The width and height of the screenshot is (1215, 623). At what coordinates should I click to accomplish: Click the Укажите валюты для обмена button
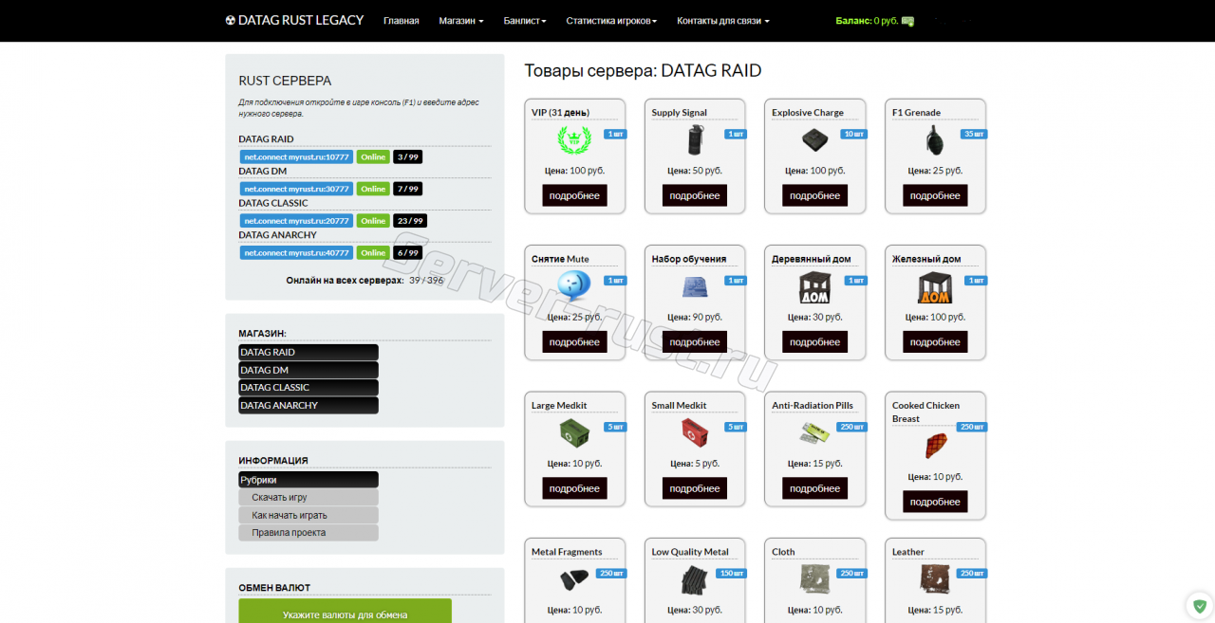click(345, 614)
